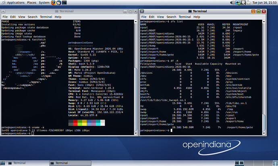Viewport: 278px width, 166px height.
Task: Open the network status tray icon
Action: [238, 2]
